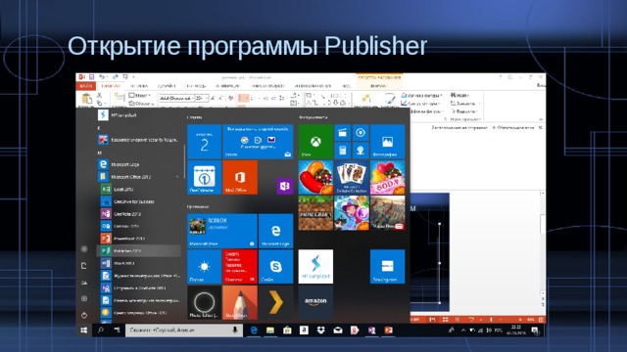Viewport: 627px width, 352px height.
Task: Save the presentation via Quick Access toolbar
Action: (91, 76)
